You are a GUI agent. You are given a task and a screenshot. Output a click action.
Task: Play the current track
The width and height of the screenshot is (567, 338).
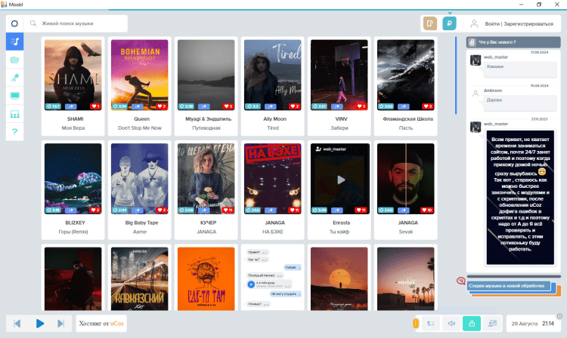point(40,324)
